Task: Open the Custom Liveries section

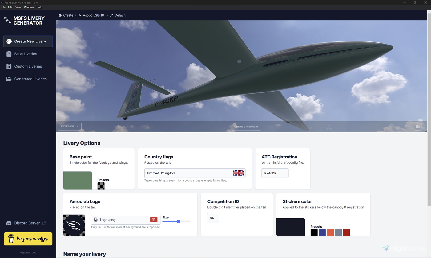Action: (x=28, y=66)
